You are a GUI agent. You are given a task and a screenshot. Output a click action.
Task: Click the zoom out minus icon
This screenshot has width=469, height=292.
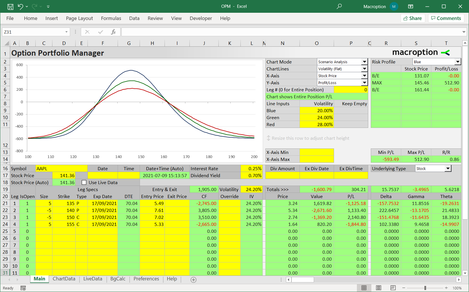(404, 288)
